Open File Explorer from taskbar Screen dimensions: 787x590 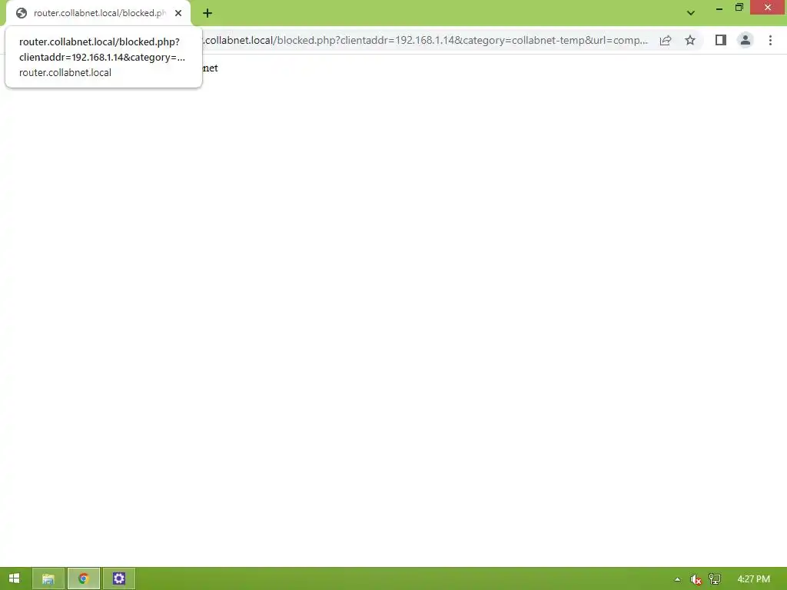[x=48, y=578]
